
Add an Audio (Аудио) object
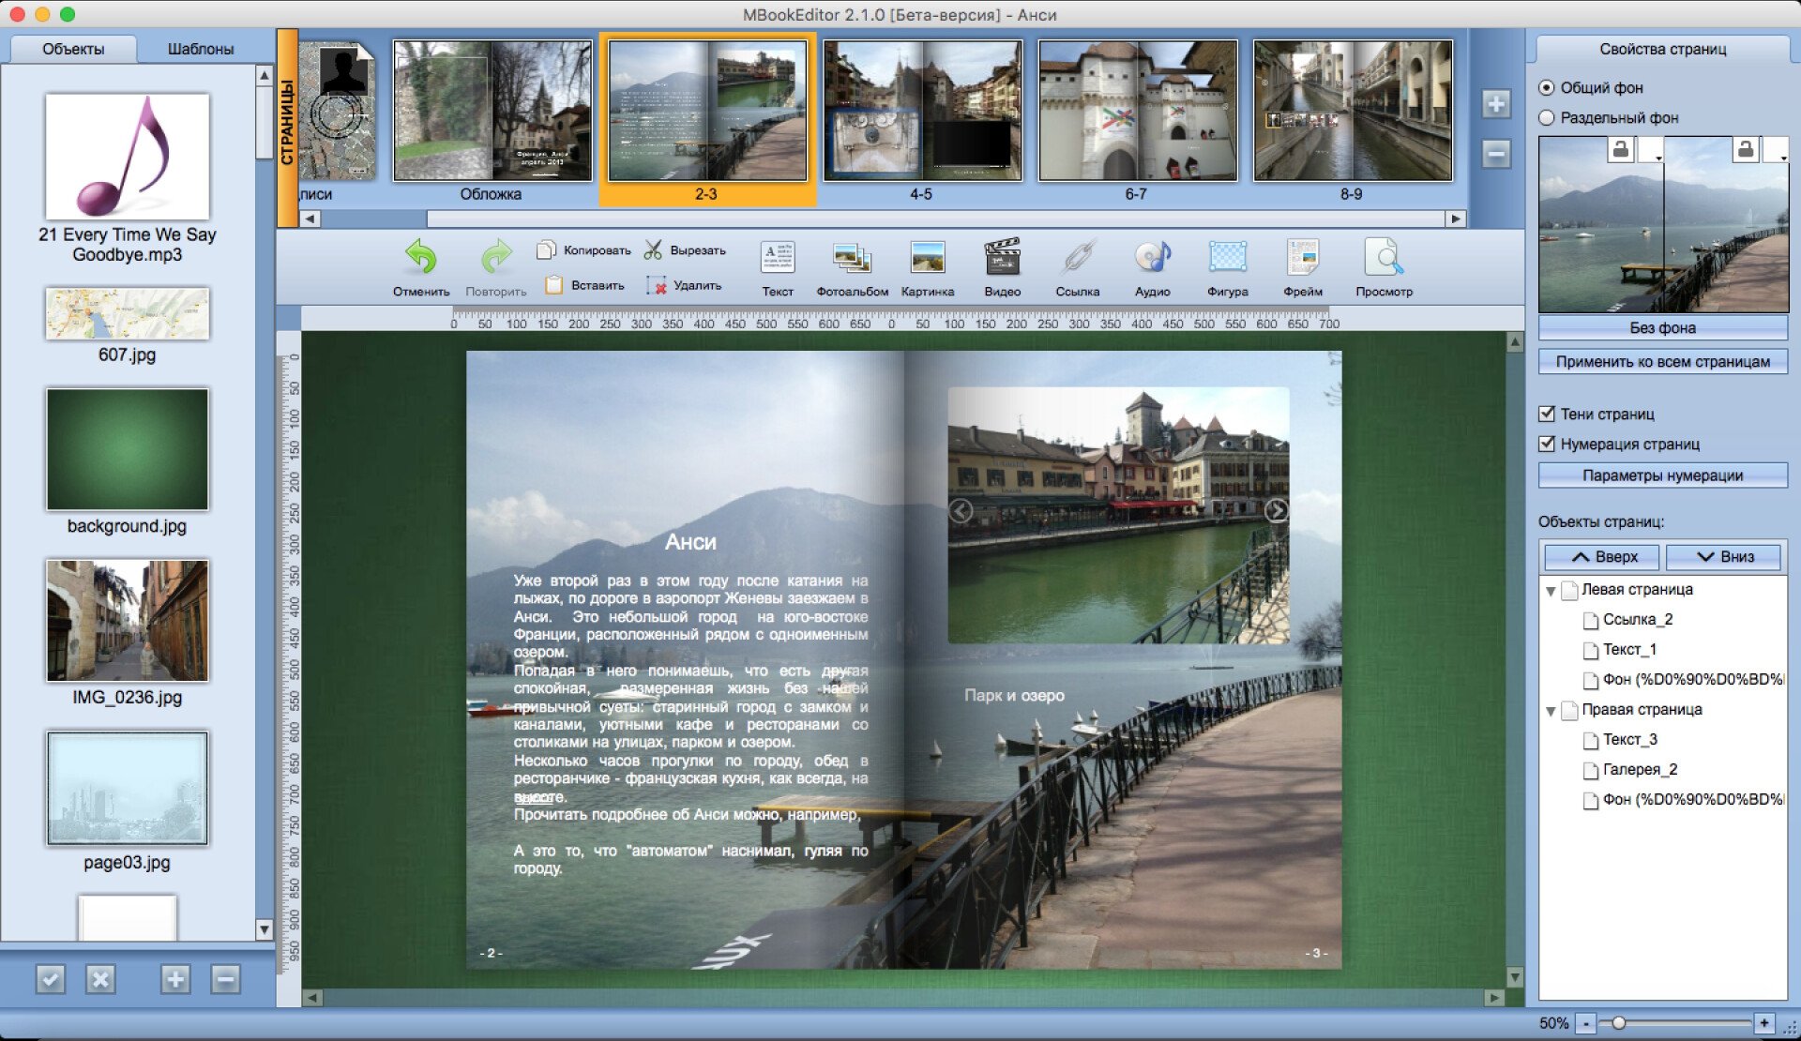point(1152,258)
